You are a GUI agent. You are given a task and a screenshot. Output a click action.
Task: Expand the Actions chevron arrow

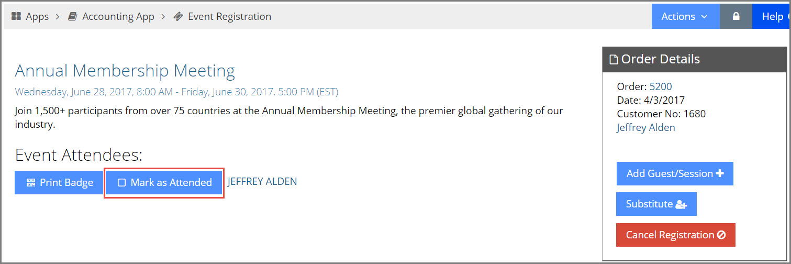(x=704, y=17)
